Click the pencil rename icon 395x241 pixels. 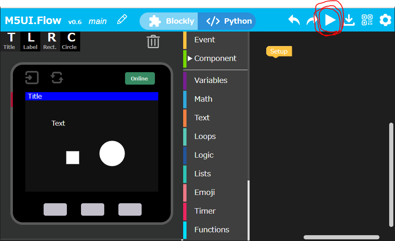(122, 19)
